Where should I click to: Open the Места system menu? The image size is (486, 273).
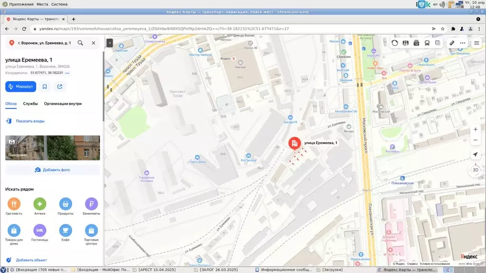[42, 4]
